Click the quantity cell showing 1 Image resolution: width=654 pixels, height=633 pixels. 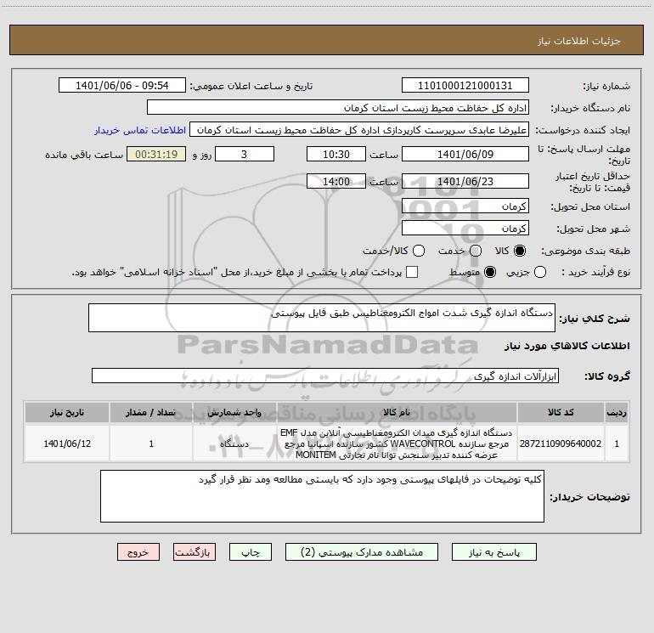[x=151, y=444]
